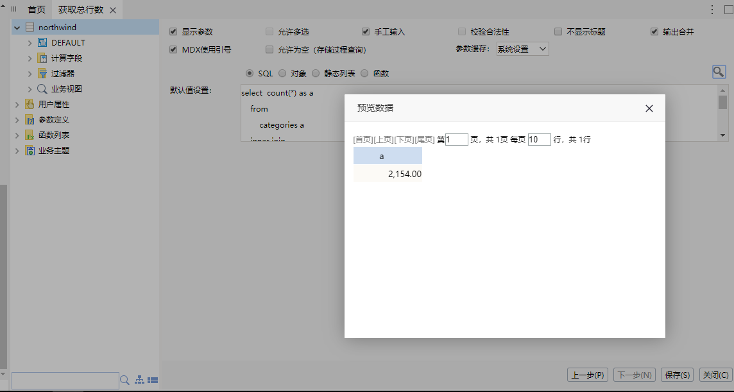Toggle the 手工输入 checkbox
This screenshot has height=392, width=734.
tap(366, 32)
